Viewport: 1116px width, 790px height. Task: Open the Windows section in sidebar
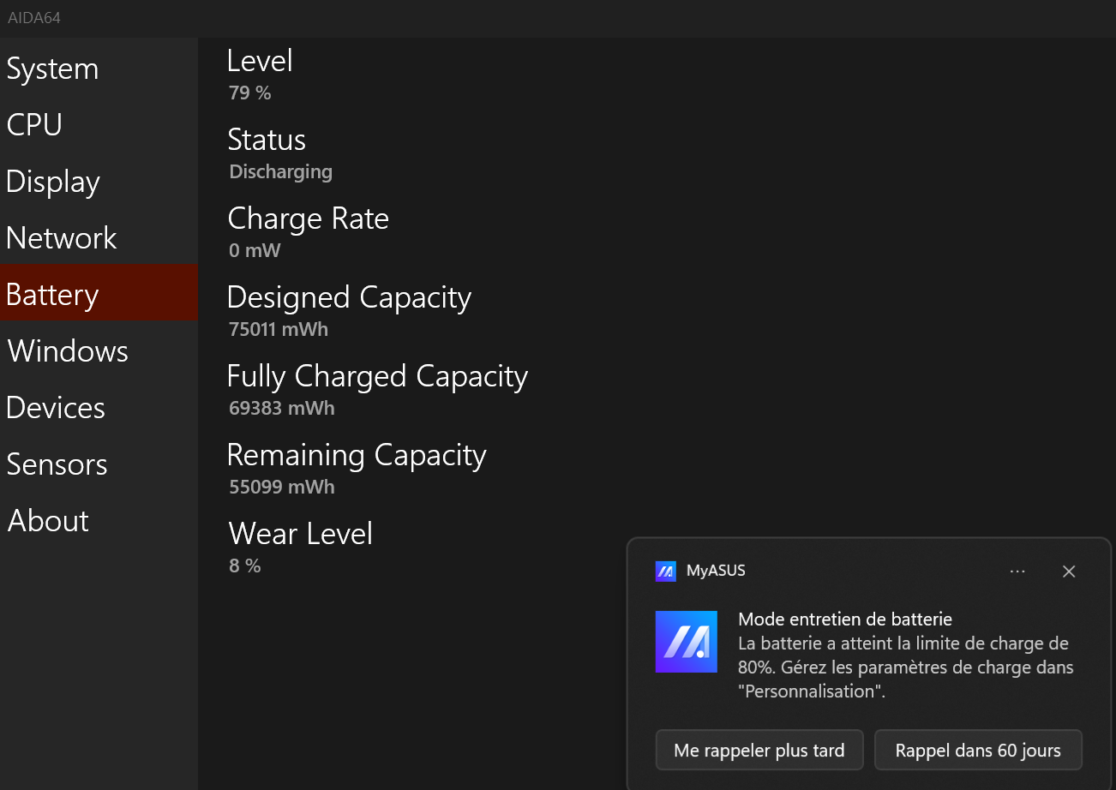pos(68,351)
